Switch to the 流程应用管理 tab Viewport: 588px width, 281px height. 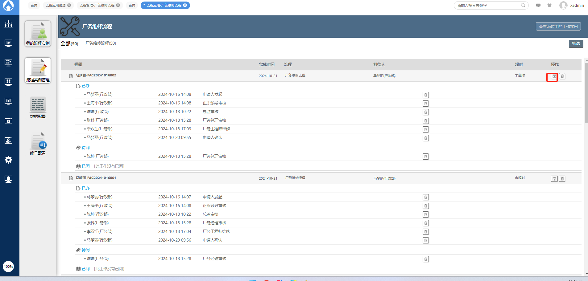55,5
